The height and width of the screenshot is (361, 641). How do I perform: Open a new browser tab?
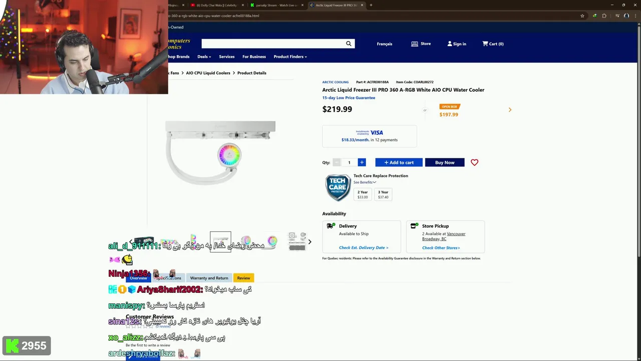pos(371,5)
